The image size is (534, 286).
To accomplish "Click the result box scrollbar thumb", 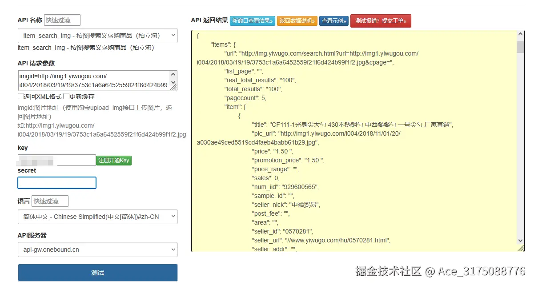I will click(520, 47).
